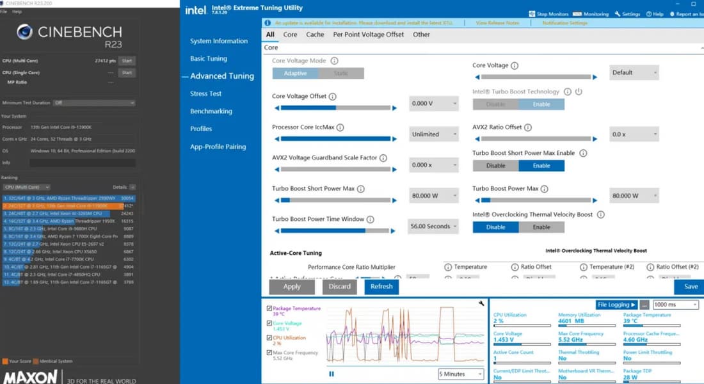
Task: Open Turbo Boost Power Max 80.000 W dropdown
Action: point(634,196)
